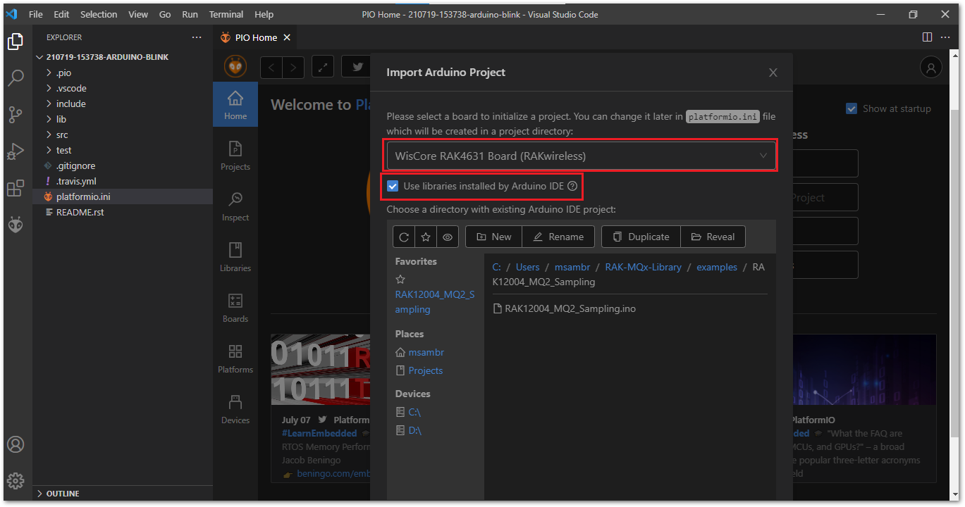Select the C:\ drive under Devices

click(x=414, y=412)
